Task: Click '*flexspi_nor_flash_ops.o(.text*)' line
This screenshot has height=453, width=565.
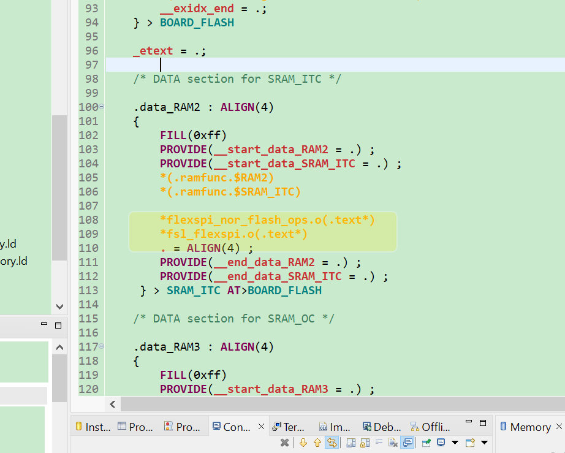Action: pyautogui.click(x=267, y=220)
